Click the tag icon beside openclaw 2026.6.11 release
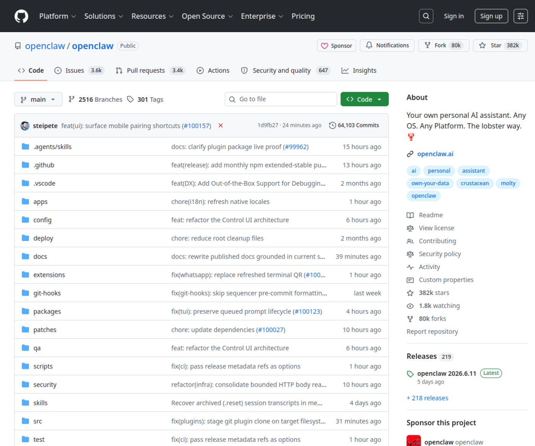 click(x=410, y=374)
